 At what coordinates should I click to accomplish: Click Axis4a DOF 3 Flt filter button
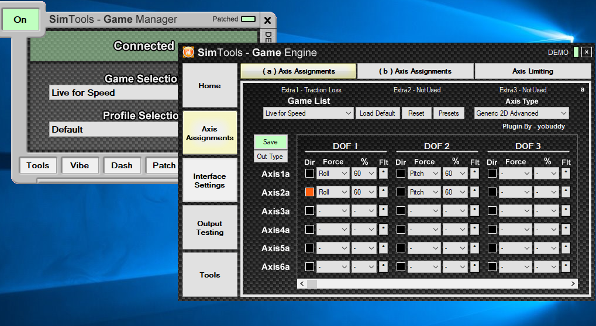[566, 229]
